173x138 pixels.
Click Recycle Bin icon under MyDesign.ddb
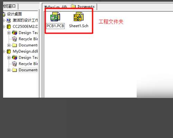click(x=15, y=64)
